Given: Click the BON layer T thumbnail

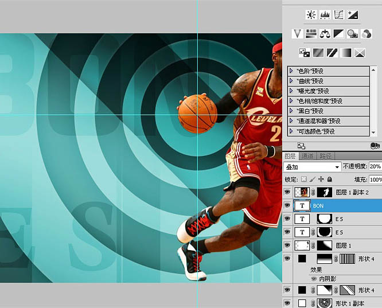Looking at the screenshot, I should pyautogui.click(x=302, y=206).
